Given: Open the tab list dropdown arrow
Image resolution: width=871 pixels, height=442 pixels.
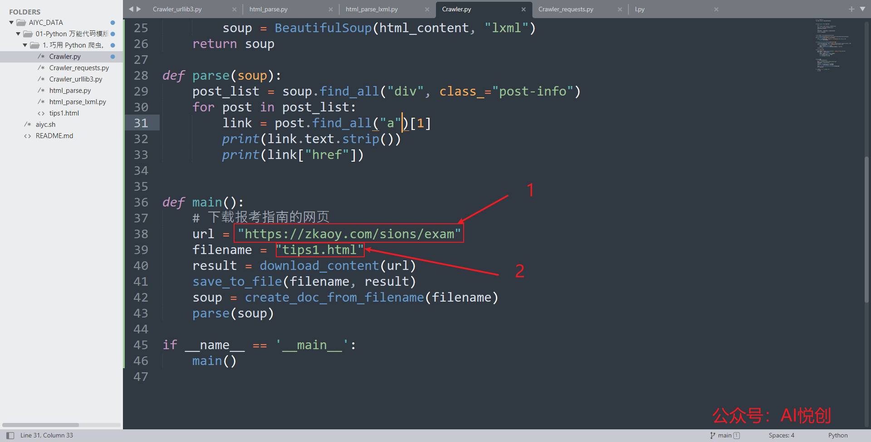Looking at the screenshot, I should click(862, 9).
